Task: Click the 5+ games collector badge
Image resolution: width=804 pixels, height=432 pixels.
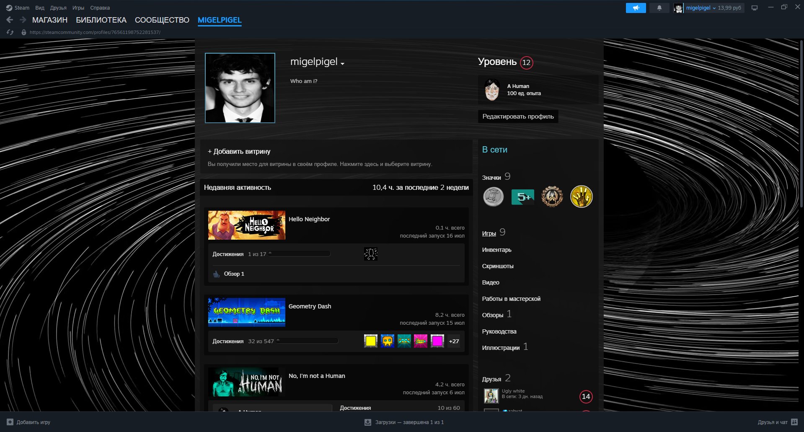Action: coord(523,197)
